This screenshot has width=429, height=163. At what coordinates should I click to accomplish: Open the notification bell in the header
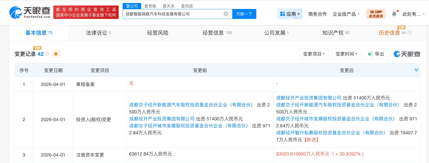[394, 14]
